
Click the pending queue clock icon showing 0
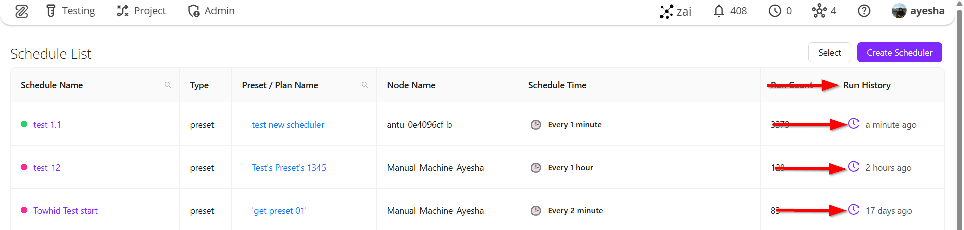[x=775, y=11]
